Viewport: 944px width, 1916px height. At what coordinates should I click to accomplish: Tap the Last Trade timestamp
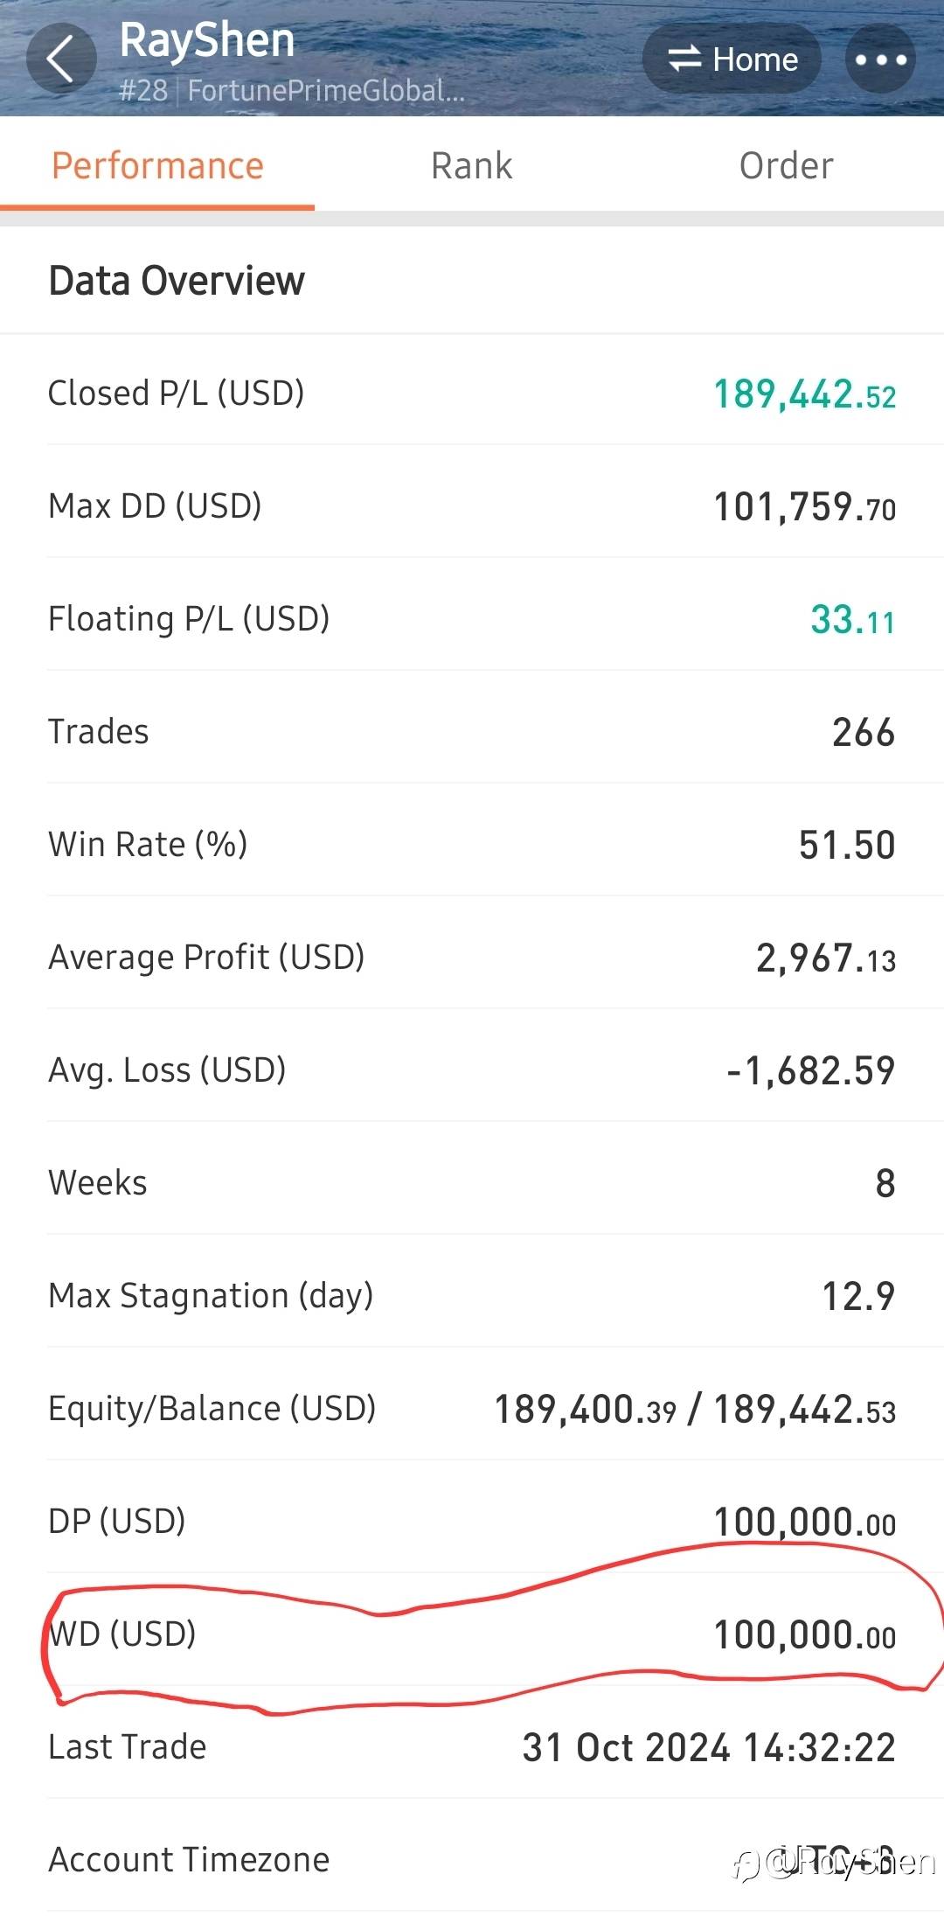click(x=709, y=1747)
